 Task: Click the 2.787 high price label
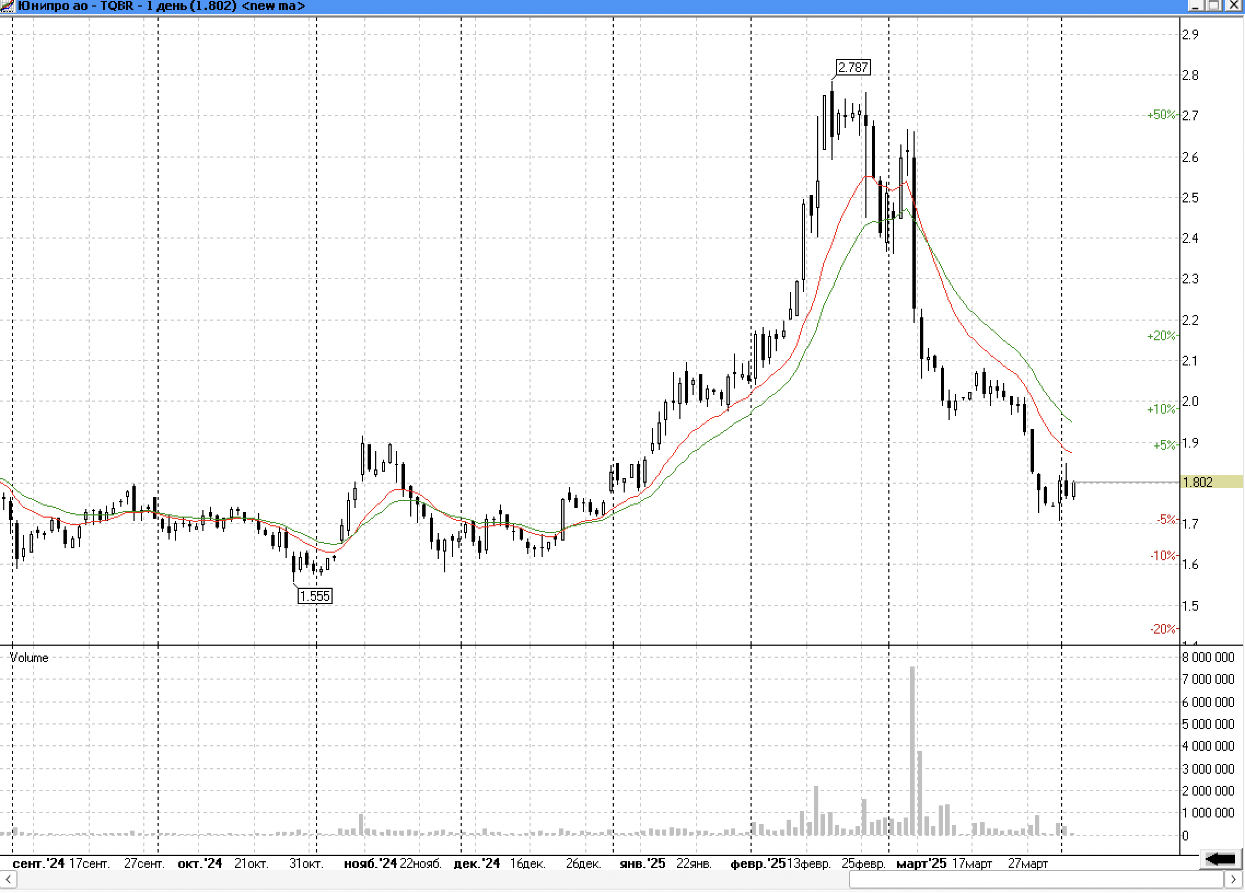coord(852,67)
